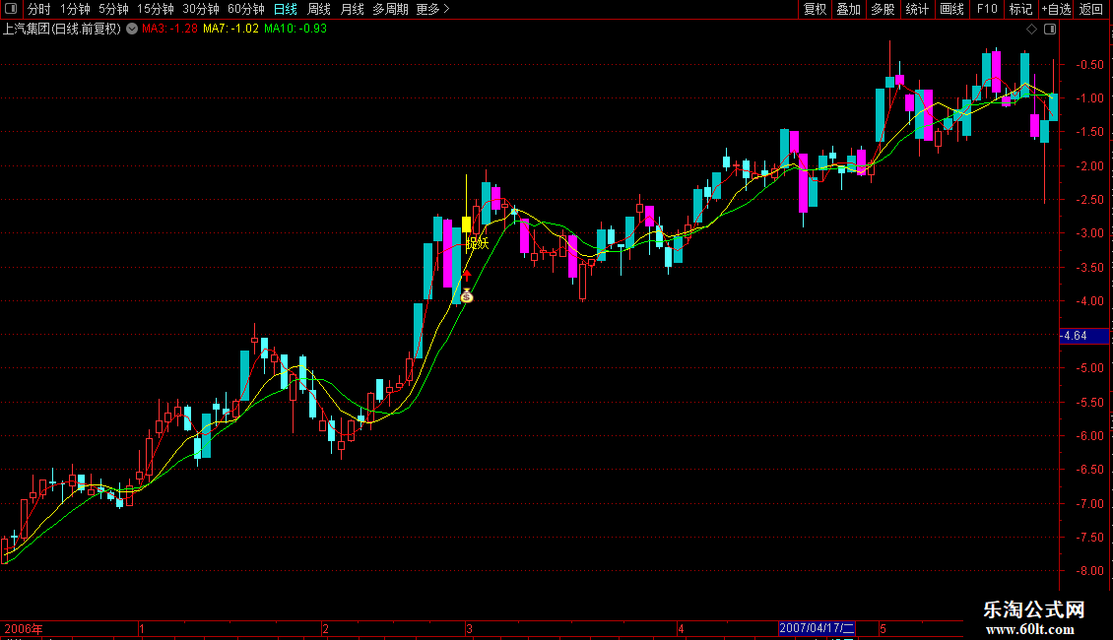Screen dimensions: 1113x640
Task: Select the 15分钟 period tab
Action: (155, 9)
